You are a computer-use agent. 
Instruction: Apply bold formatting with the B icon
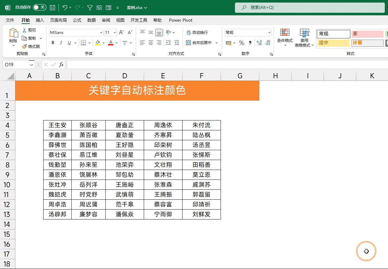(x=53, y=42)
